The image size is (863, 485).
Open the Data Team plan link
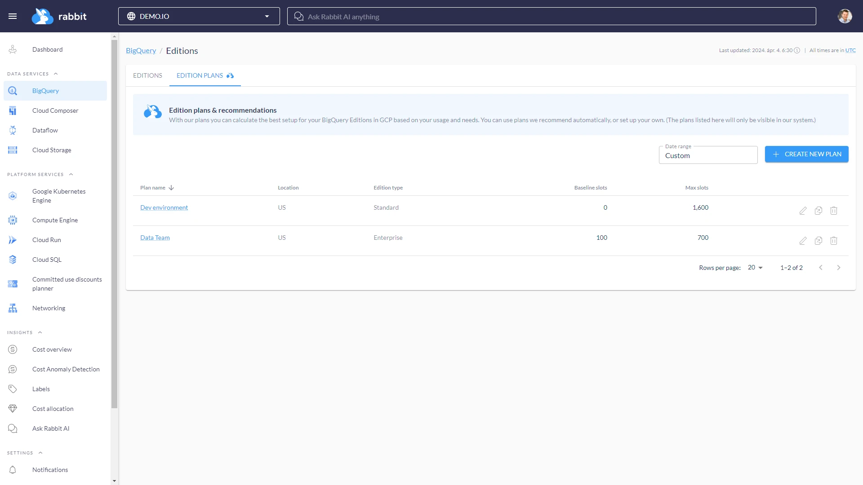pyautogui.click(x=155, y=237)
